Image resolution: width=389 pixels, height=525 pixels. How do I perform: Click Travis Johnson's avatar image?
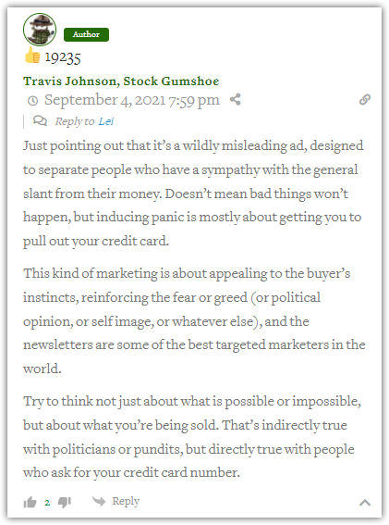(40, 30)
